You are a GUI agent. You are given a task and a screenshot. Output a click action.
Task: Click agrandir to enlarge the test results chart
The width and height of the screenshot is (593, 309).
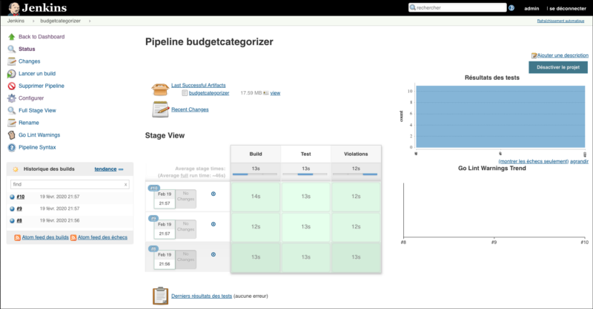point(579,160)
